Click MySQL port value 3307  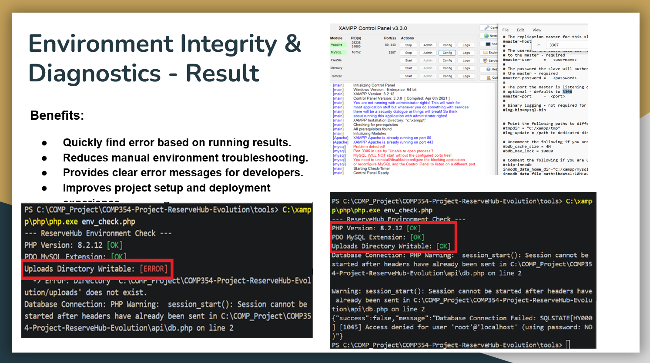coord(392,52)
